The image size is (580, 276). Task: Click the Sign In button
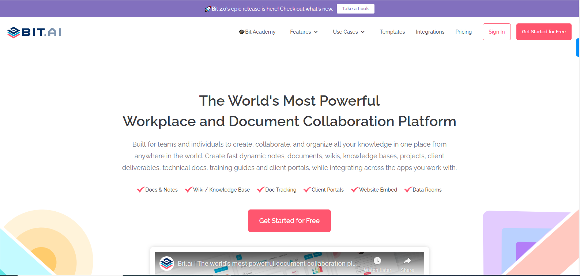coord(497,32)
